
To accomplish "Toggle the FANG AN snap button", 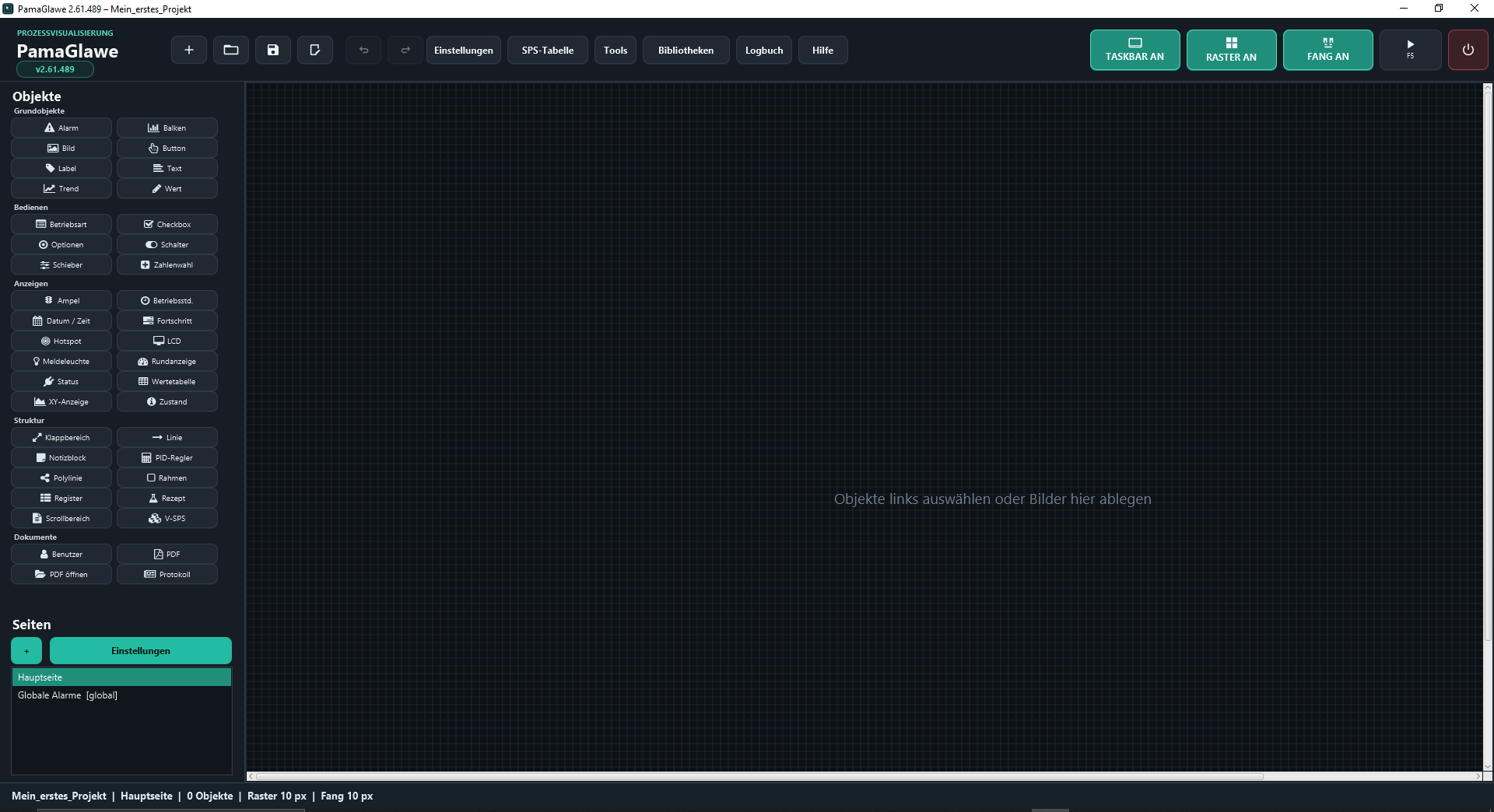I will coord(1327,50).
